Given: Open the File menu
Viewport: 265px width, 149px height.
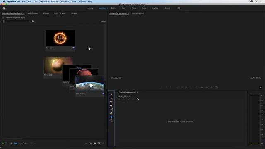Looking at the screenshot, I should click(24, 2).
